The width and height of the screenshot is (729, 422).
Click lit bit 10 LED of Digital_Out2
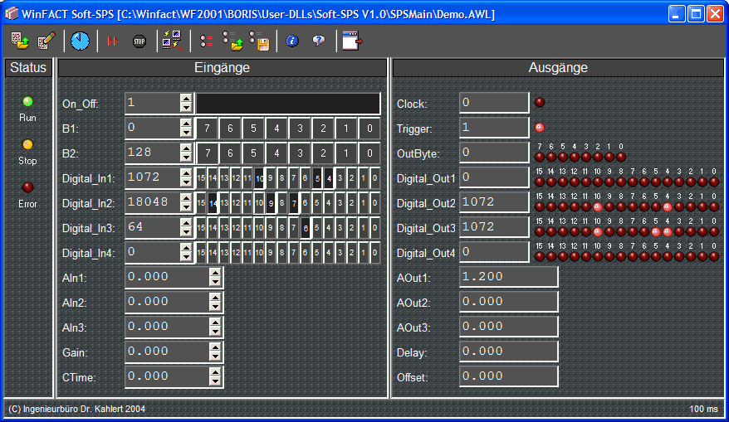tap(598, 206)
